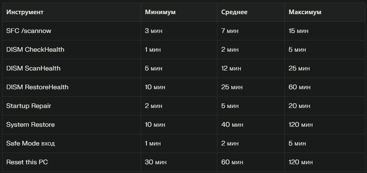Select the System Restore row label

pos(31,125)
